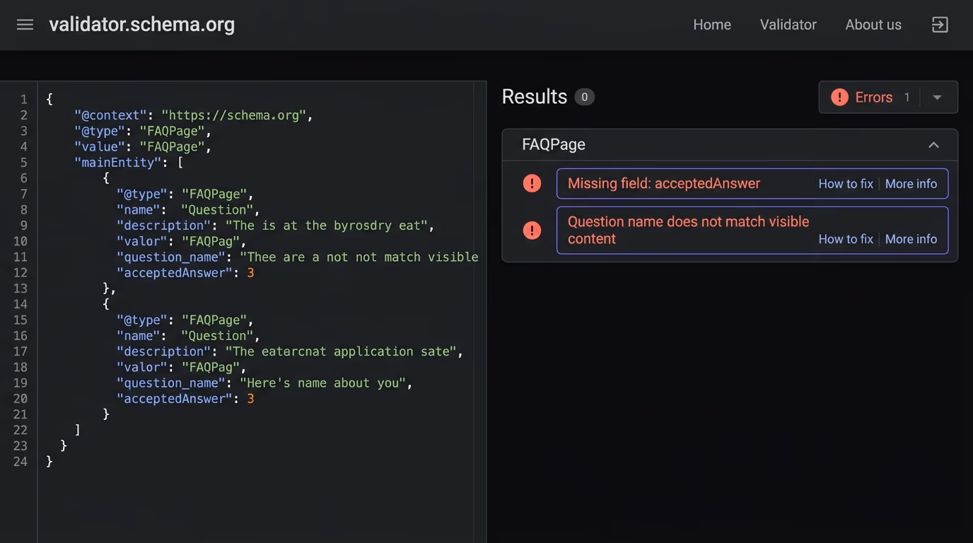Click the "valor" key on line 18
Image resolution: width=973 pixels, height=543 pixels.
[x=142, y=367]
